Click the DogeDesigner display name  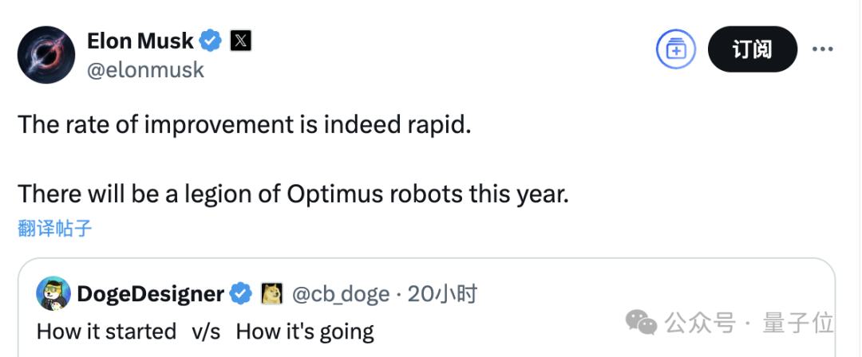click(x=151, y=294)
